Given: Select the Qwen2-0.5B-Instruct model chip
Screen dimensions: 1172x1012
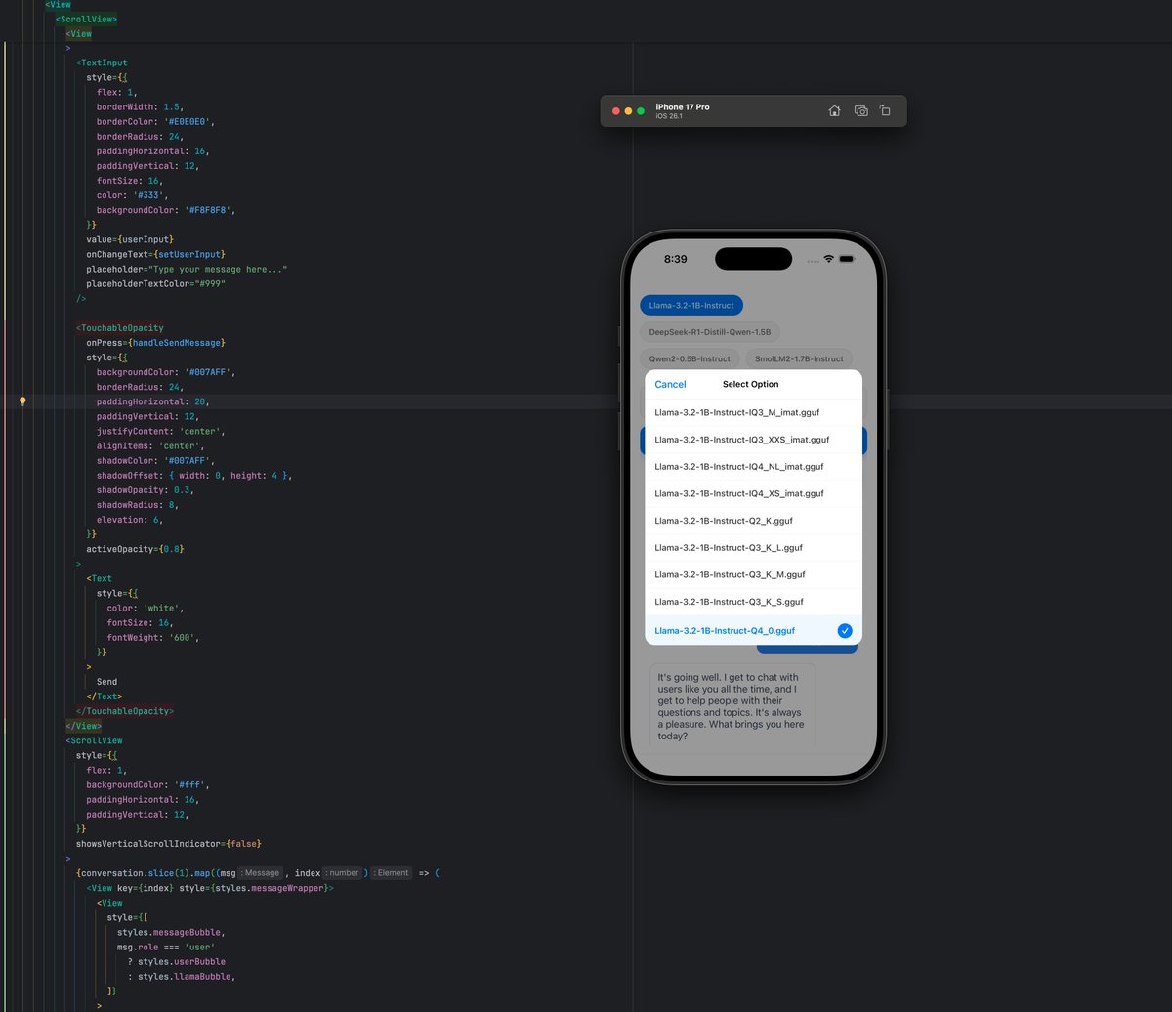Looking at the screenshot, I should click(x=690, y=358).
